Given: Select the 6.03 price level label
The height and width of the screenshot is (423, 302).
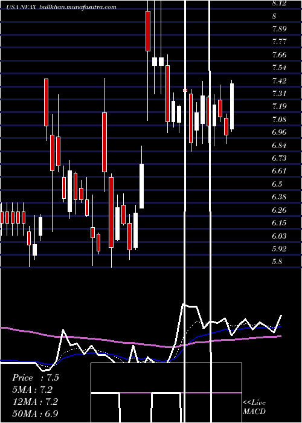Looking at the screenshot, I should pos(279,236).
